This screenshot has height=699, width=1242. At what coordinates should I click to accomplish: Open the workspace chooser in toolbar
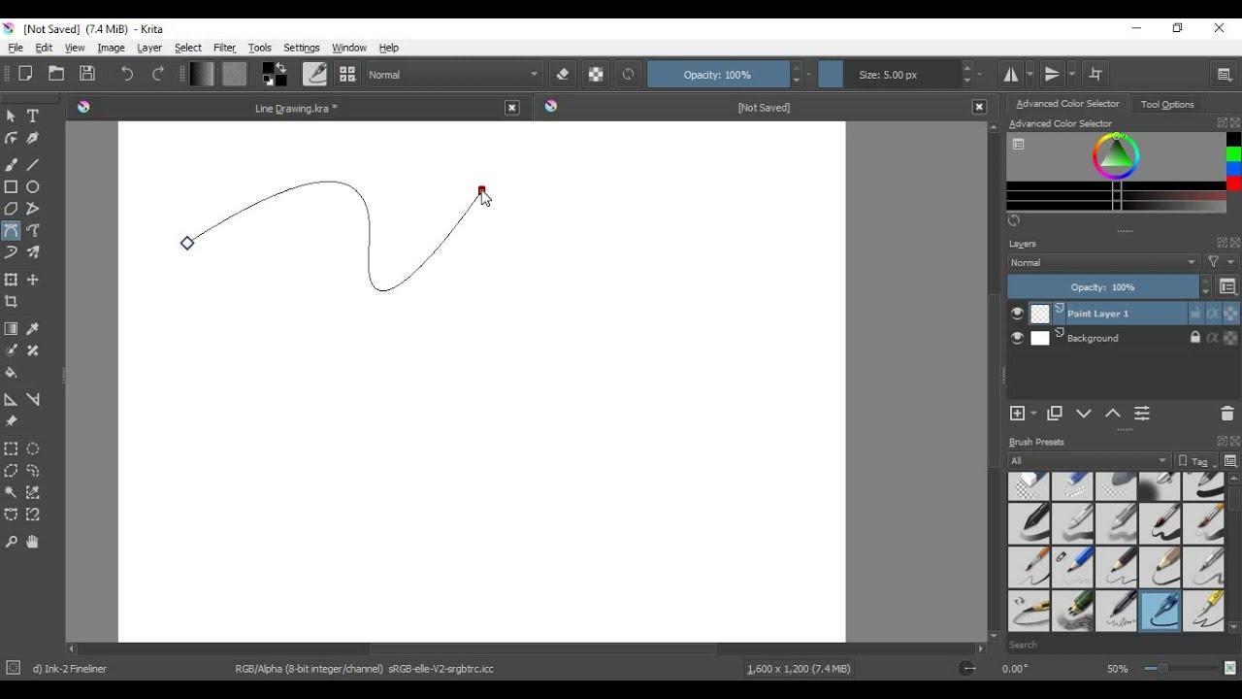(1225, 74)
